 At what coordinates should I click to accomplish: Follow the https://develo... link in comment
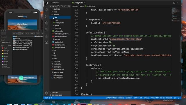[162, 36]
